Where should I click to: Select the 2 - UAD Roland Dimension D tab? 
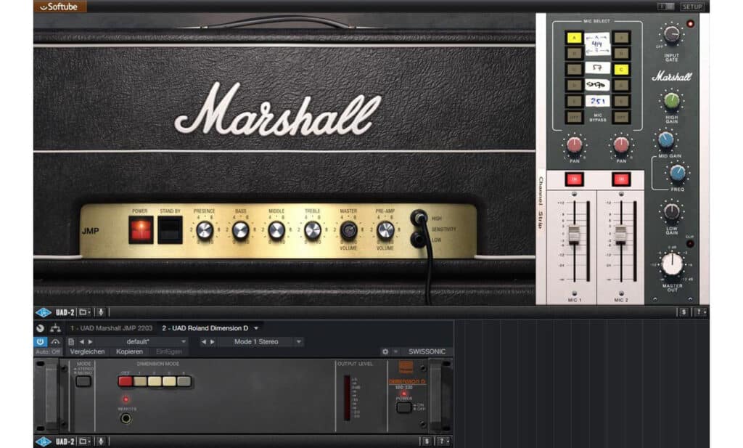205,328
